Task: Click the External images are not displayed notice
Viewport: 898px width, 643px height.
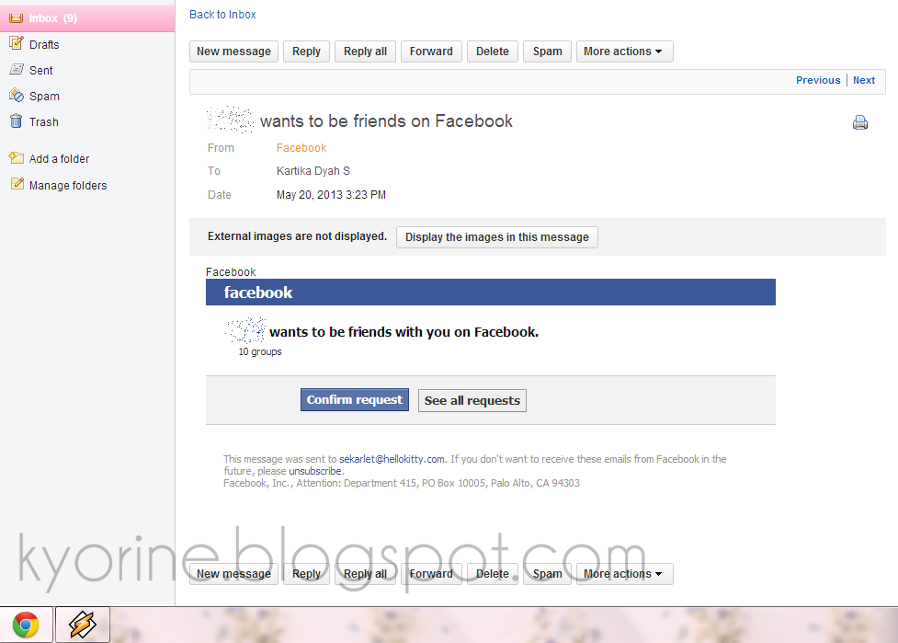Action: [297, 236]
